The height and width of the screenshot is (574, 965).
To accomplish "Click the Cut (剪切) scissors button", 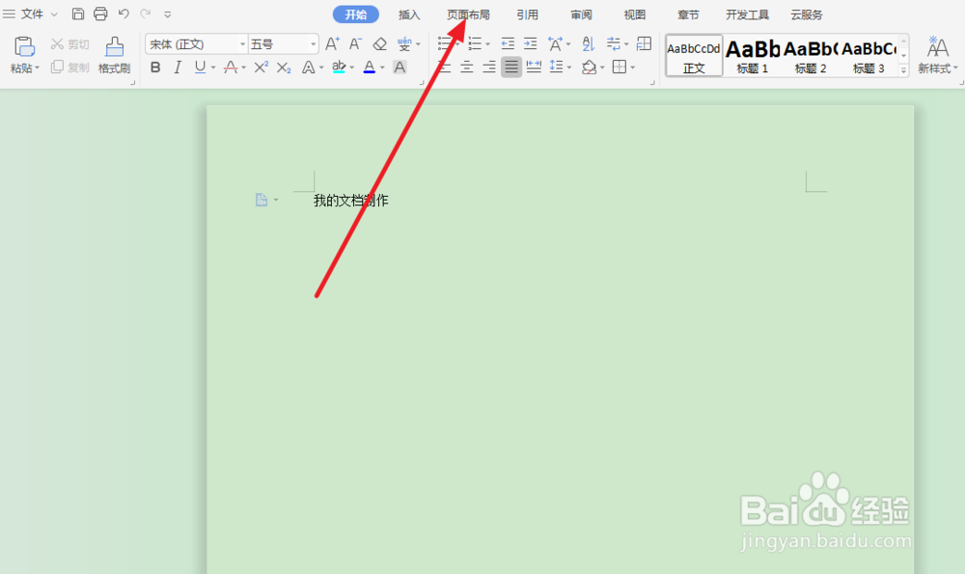I will pyautogui.click(x=69, y=44).
